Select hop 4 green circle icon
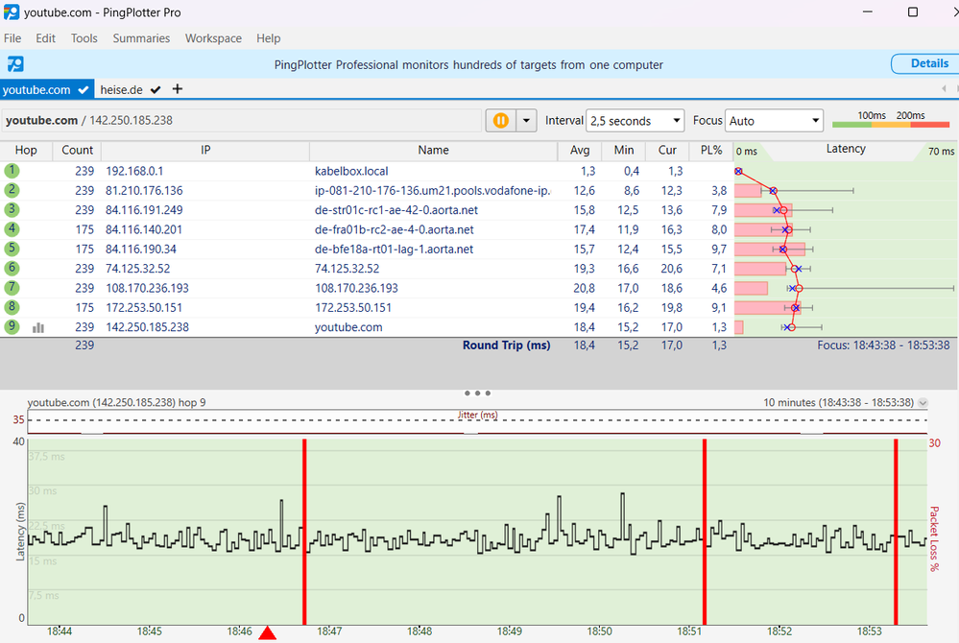The image size is (959, 643). point(12,229)
